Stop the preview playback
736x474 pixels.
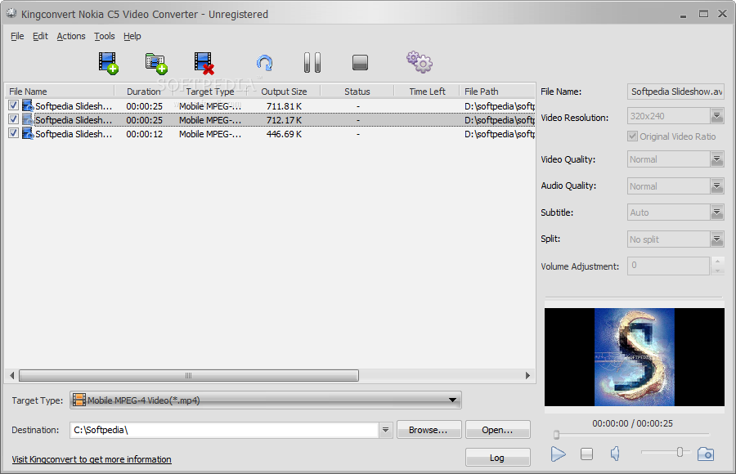pyautogui.click(x=586, y=454)
